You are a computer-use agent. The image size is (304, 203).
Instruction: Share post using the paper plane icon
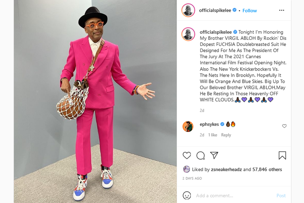coord(214,155)
